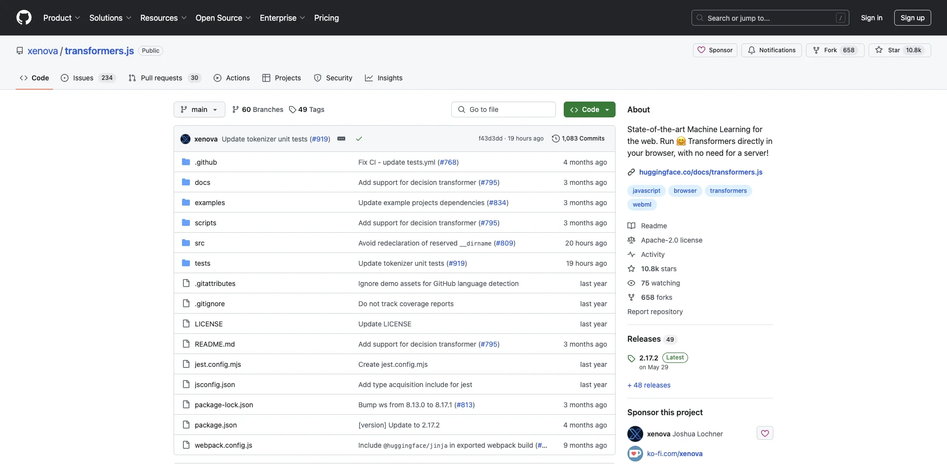The width and height of the screenshot is (947, 464).
Task: Open the Apache-2.0 license link
Action: coord(665,240)
